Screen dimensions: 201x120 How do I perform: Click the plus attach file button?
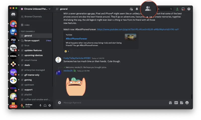click(x=59, y=103)
